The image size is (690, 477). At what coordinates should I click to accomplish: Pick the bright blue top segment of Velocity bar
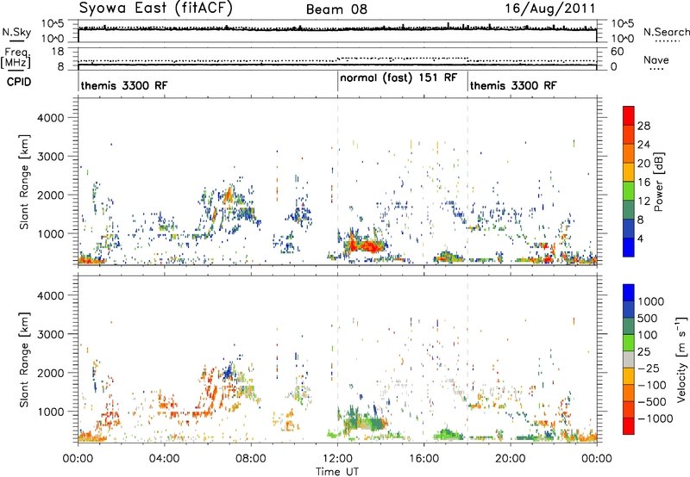pyautogui.click(x=629, y=293)
